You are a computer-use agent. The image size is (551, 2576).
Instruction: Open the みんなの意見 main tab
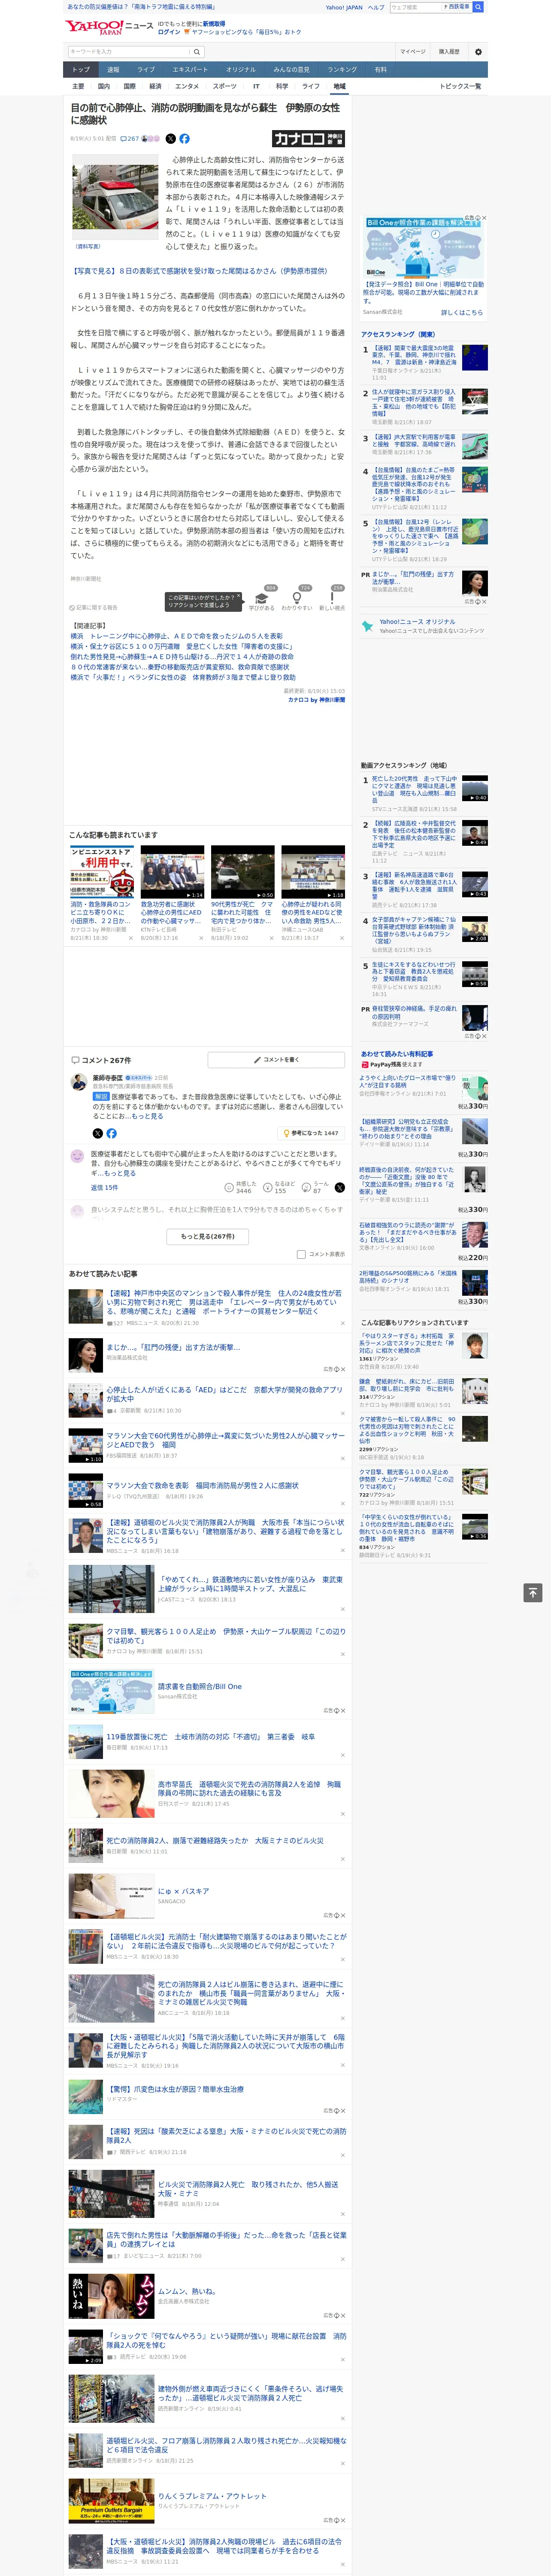[291, 70]
